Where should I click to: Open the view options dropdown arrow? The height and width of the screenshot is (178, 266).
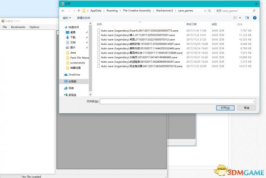[240, 18]
